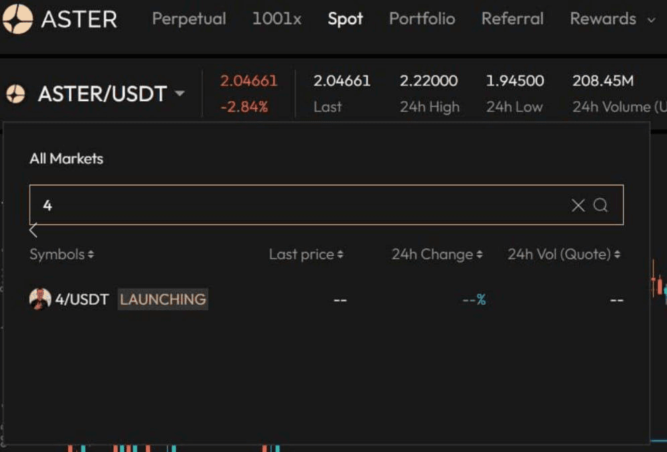
Task: Open the Rewards dropdown menu
Action: (612, 19)
